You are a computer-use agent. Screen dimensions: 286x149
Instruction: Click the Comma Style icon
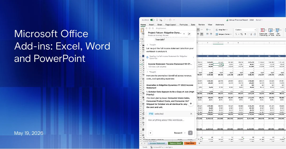(245, 34)
